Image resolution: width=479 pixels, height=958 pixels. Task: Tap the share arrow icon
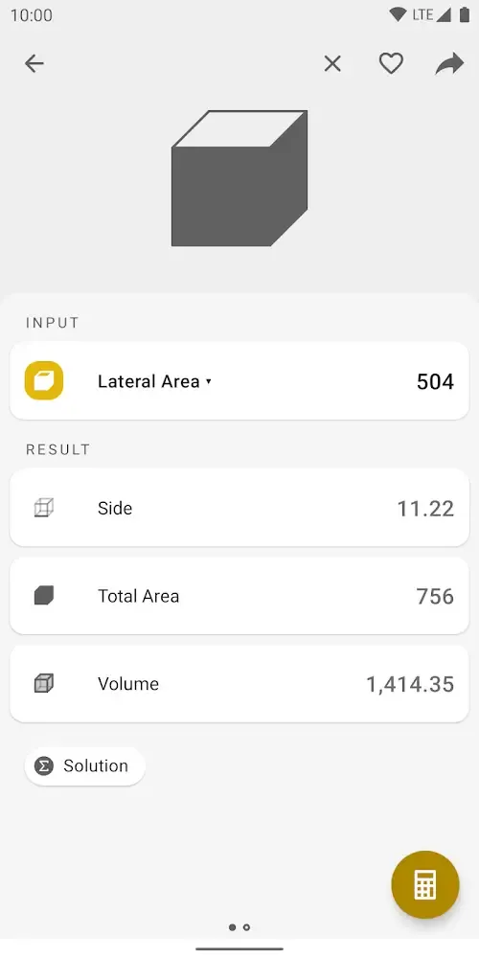449,63
